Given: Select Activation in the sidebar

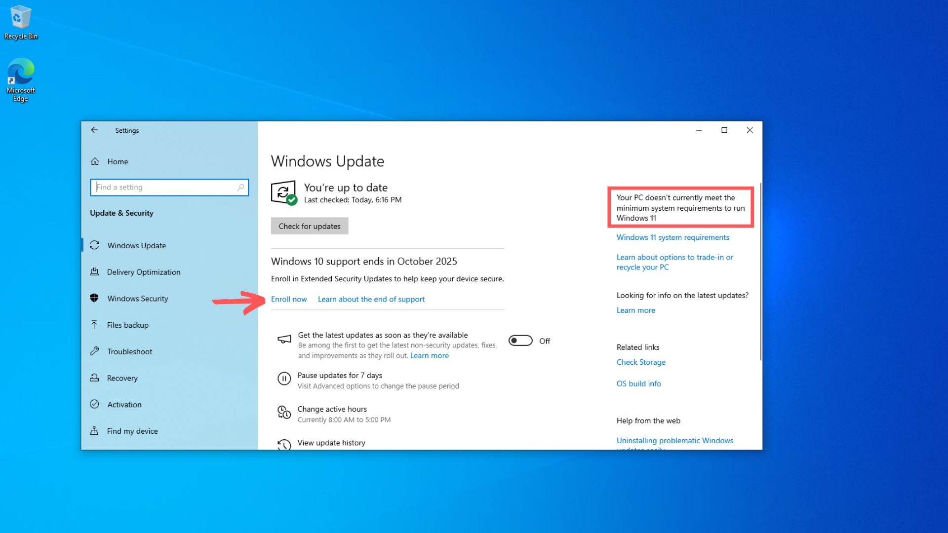Looking at the screenshot, I should coord(123,404).
